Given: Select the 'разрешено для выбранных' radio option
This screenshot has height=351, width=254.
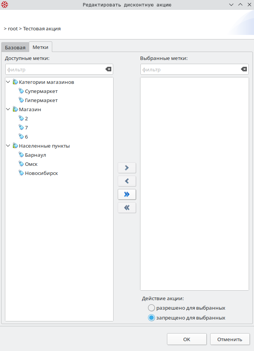Looking at the screenshot, I should tap(151, 308).
